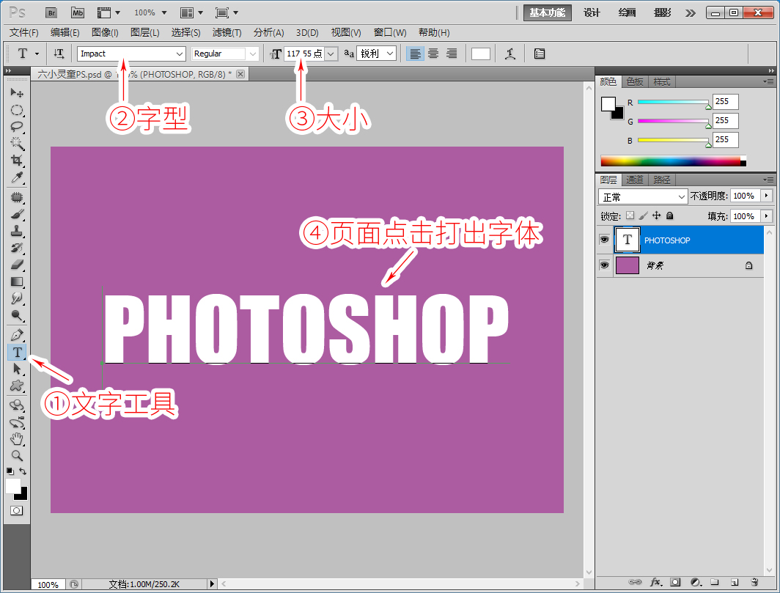
Task: Toggle the Character and Paragraph panels
Action: coord(540,54)
